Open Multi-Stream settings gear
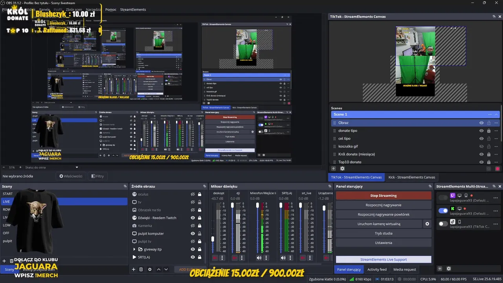This screenshot has height=283, width=503. click(x=449, y=269)
